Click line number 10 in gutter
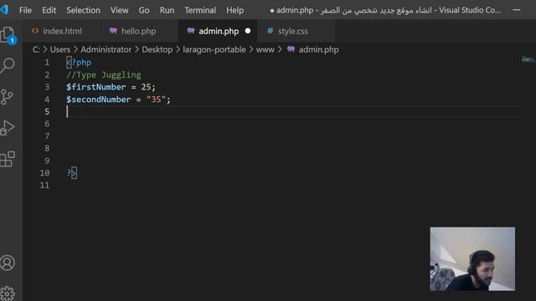This screenshot has height=301, width=536. [44, 173]
